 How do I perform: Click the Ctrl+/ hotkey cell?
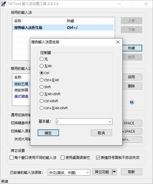[x=89, y=27]
